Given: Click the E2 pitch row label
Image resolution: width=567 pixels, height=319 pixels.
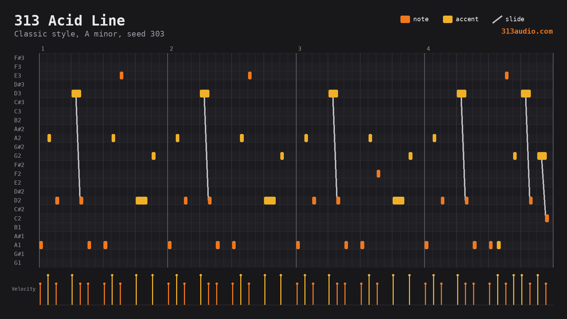Looking at the screenshot, I should tap(18, 183).
